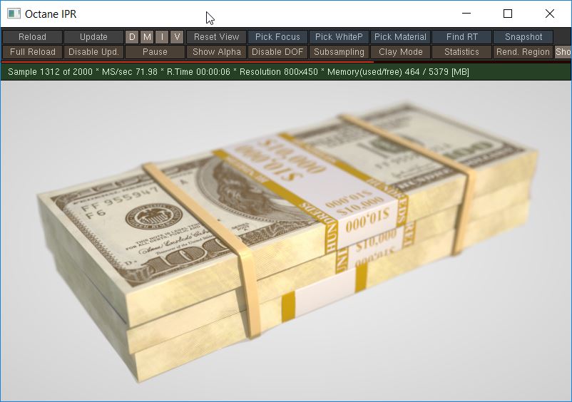Close the Octane IPR window
The width and height of the screenshot is (572, 402).
[549, 14]
